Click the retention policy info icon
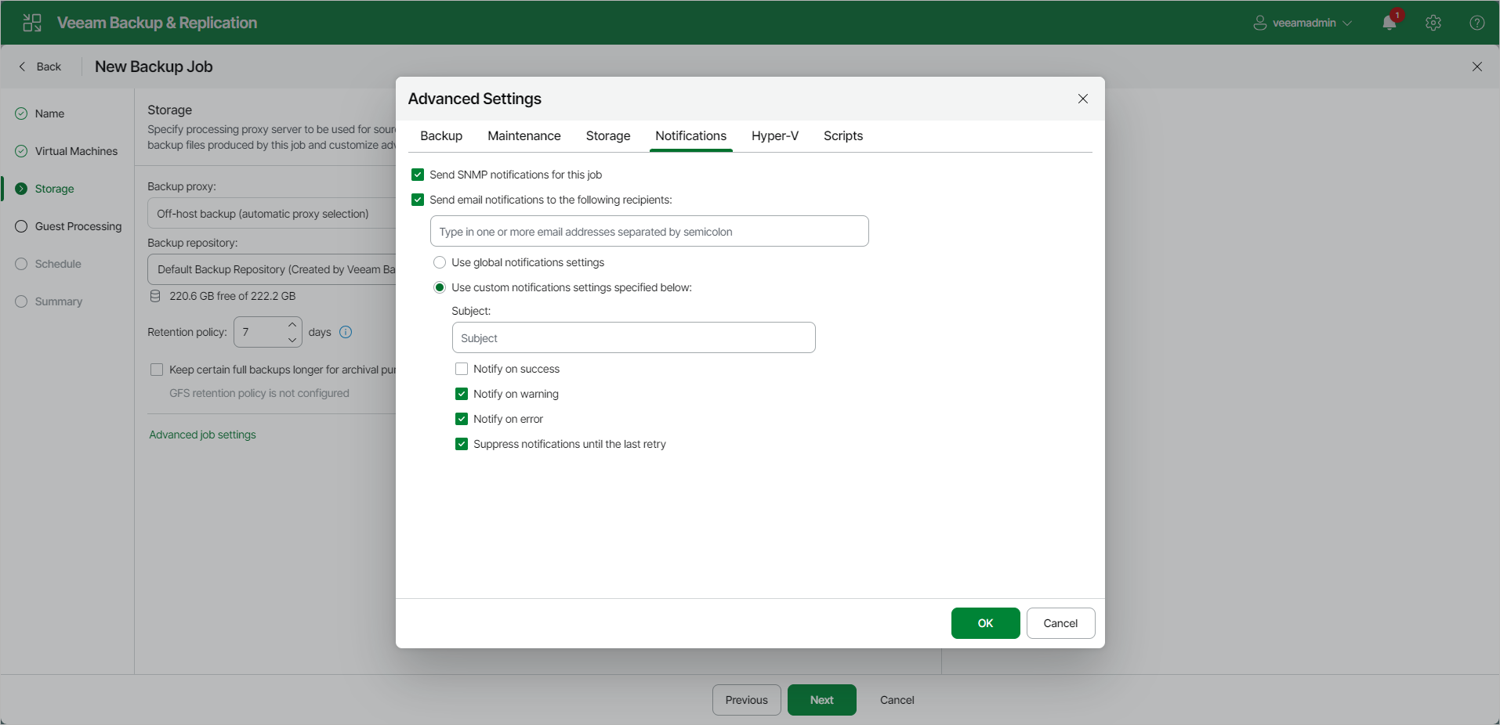This screenshot has height=725, width=1500. 346,332
